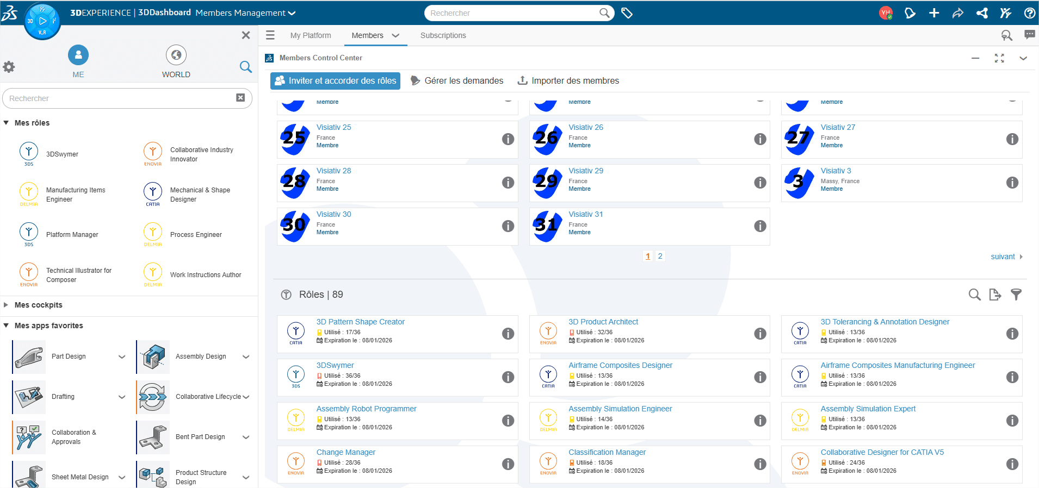The image size is (1039, 488).
Task: Expand the Assembly Design app chevron
Action: point(246,357)
